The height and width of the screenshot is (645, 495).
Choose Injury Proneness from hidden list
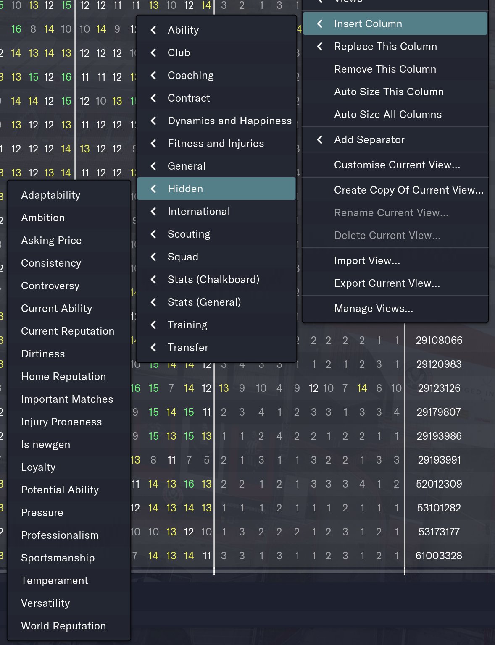(x=61, y=422)
